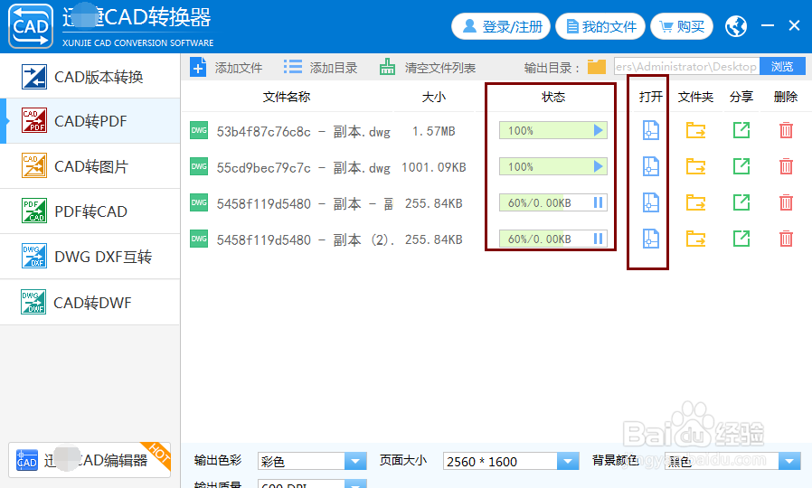The width and height of the screenshot is (812, 488).
Task: Open 我的文件 my files
Action: click(600, 26)
